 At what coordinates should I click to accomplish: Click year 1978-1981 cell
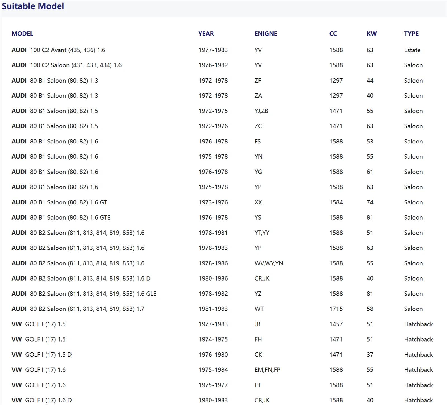pyautogui.click(x=213, y=233)
